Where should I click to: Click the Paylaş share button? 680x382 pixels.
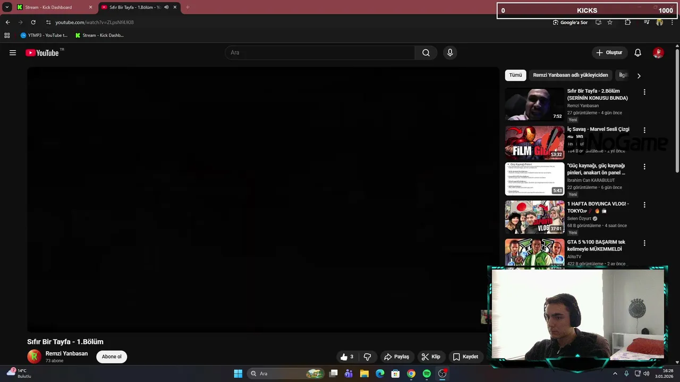tap(396, 357)
